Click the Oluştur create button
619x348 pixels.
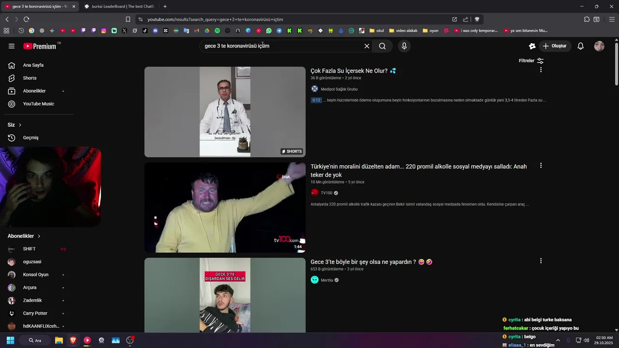(554, 46)
